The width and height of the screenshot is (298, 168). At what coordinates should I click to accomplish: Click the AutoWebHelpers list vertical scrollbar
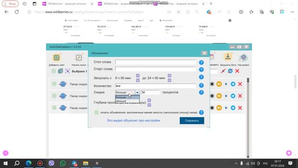point(248,118)
